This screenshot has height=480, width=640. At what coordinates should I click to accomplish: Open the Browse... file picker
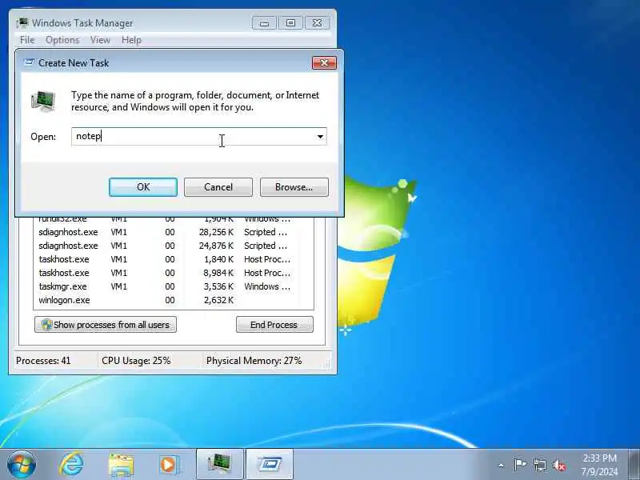(x=294, y=187)
